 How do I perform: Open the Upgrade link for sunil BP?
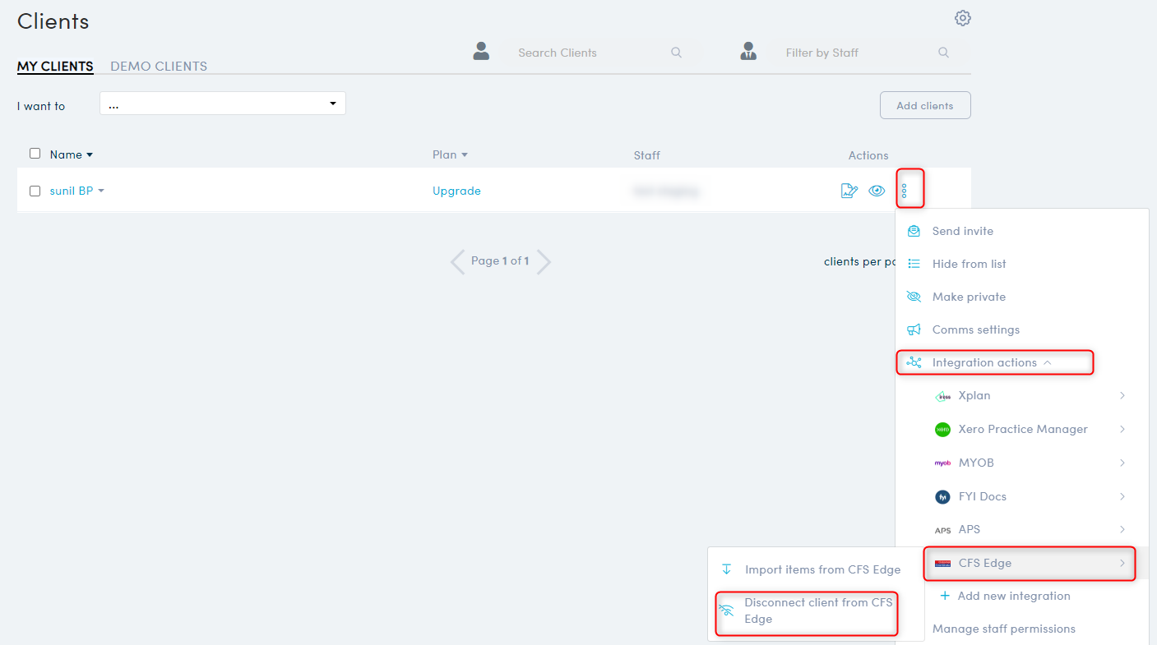click(456, 190)
